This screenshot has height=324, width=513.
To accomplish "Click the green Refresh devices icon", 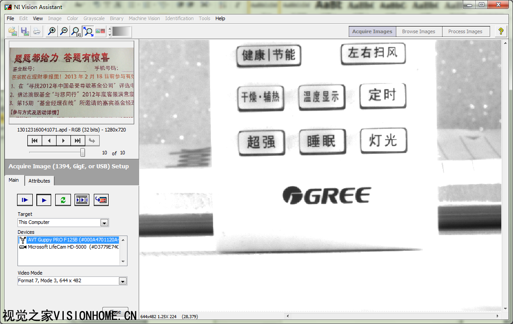I will pos(63,200).
